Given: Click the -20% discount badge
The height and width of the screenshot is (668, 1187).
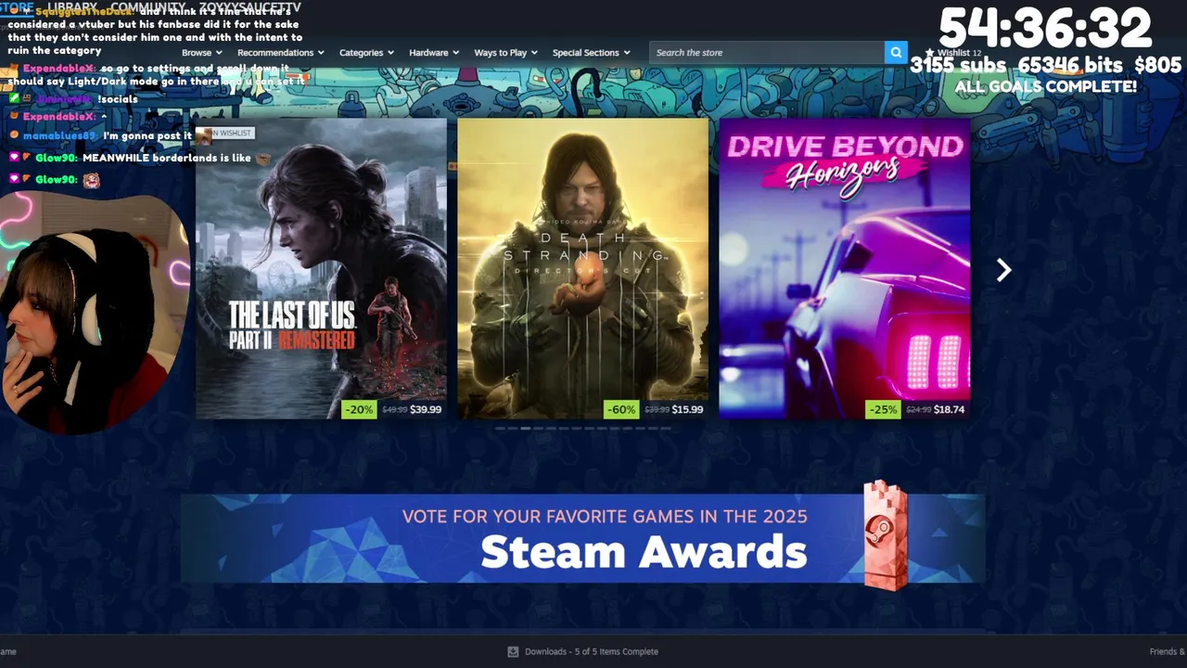Looking at the screenshot, I should (x=359, y=409).
